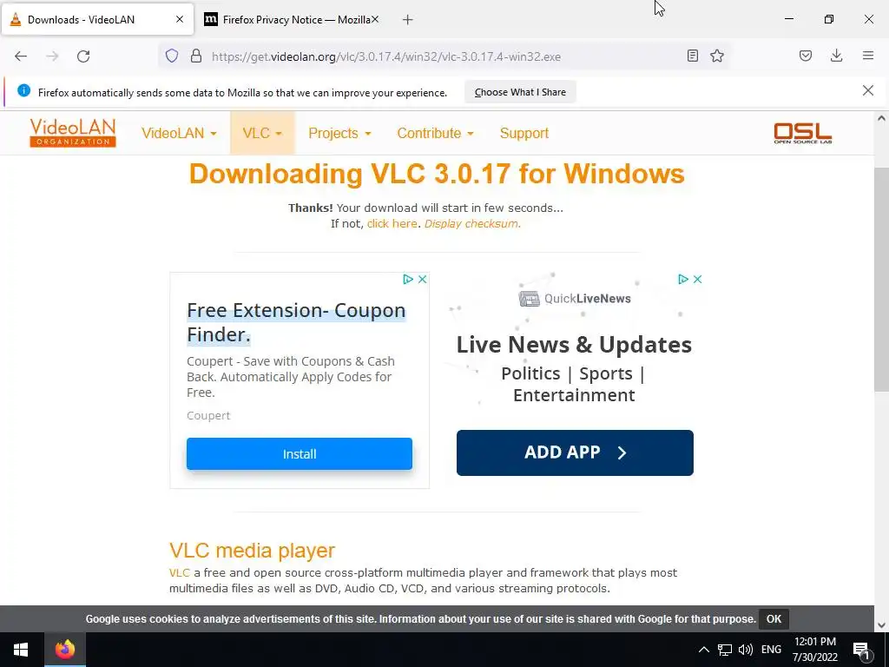
Task: Go back to the previous page
Action: click(21, 56)
